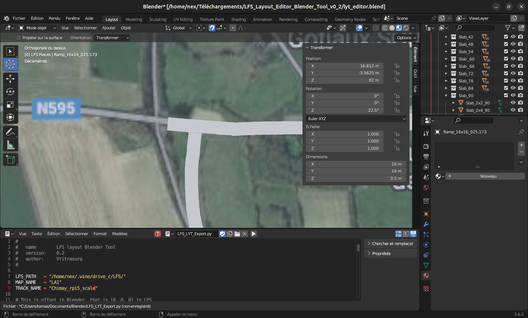Select the Measure ruler tool
Screen dimensions: 528x318
click(10, 145)
